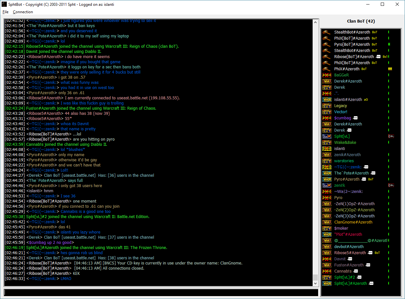This screenshot has height=299, width=405.
Task: Click the Frozen Throne icon next to islanti#Azeroth
Action: point(327,99)
